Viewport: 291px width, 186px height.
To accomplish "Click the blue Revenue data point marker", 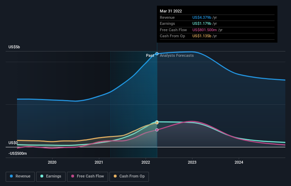I will (157, 54).
